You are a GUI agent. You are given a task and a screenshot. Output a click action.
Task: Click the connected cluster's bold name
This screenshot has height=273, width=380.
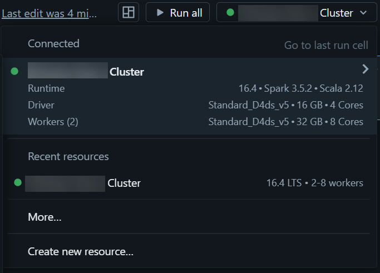coord(127,72)
